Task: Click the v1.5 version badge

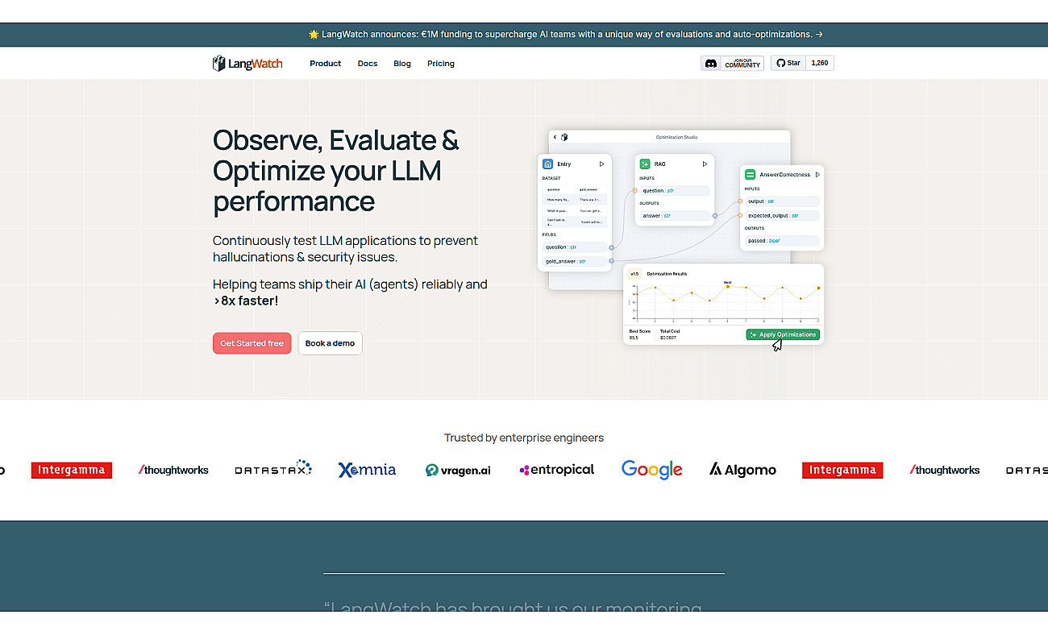Action: 634,274
